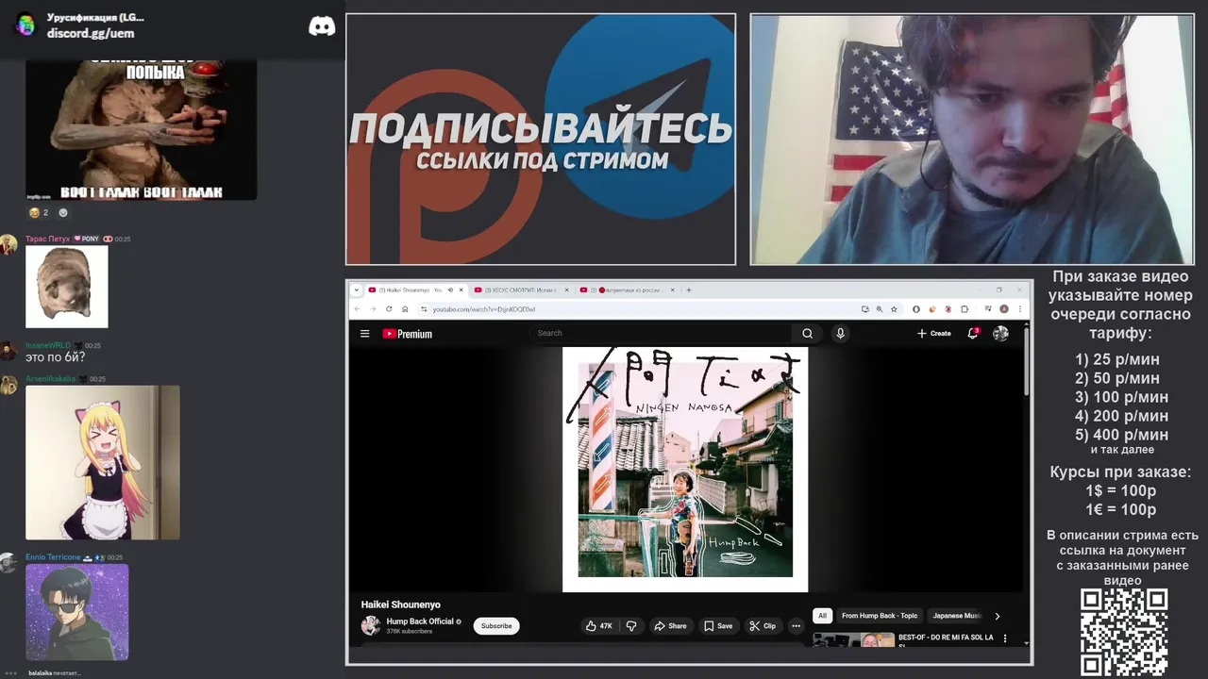Click the video title Haikei Shounenyo
The height and width of the screenshot is (679, 1208).
click(x=401, y=604)
